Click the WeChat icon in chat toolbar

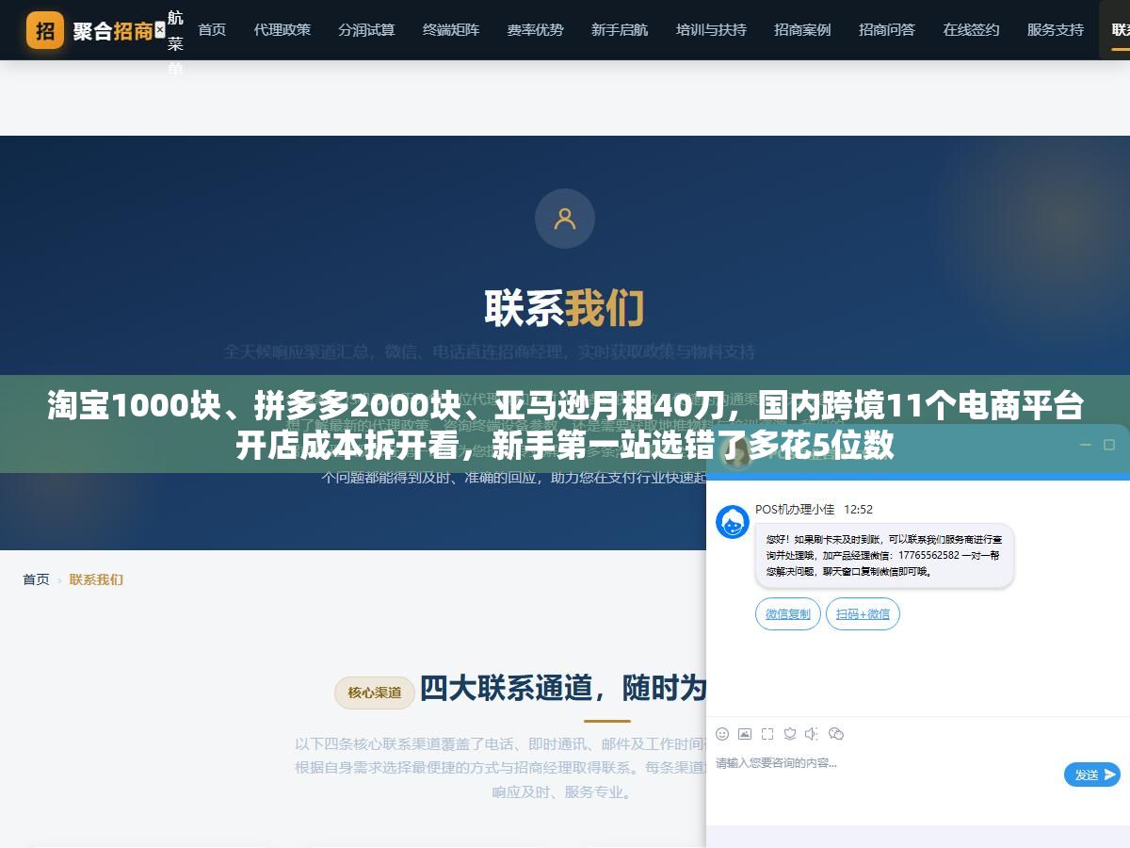[836, 733]
